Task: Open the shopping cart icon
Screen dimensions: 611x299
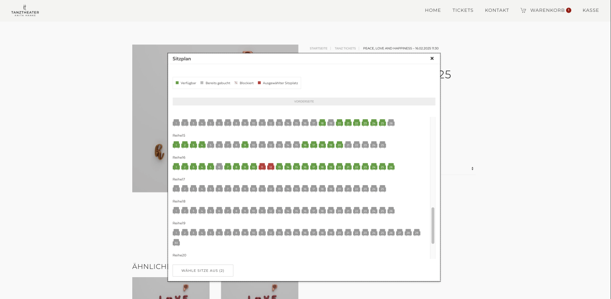Action: 523,10
